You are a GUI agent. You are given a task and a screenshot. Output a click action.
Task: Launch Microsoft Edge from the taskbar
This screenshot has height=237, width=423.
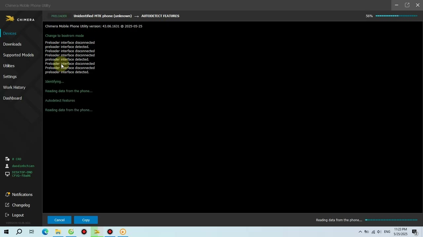click(45, 232)
